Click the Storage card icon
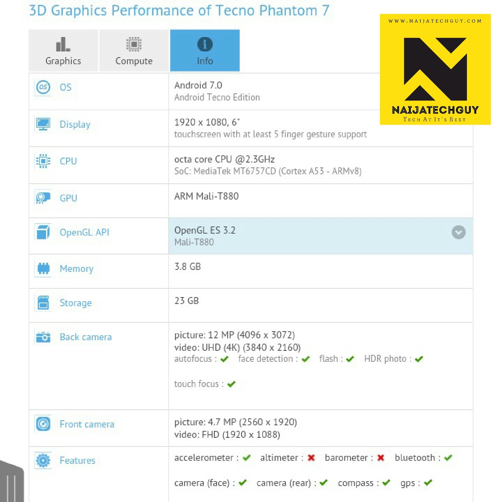Image resolution: width=502 pixels, height=502 pixels. (x=43, y=303)
